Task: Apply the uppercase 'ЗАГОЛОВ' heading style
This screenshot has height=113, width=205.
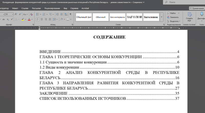Action: pyautogui.click(x=134, y=17)
